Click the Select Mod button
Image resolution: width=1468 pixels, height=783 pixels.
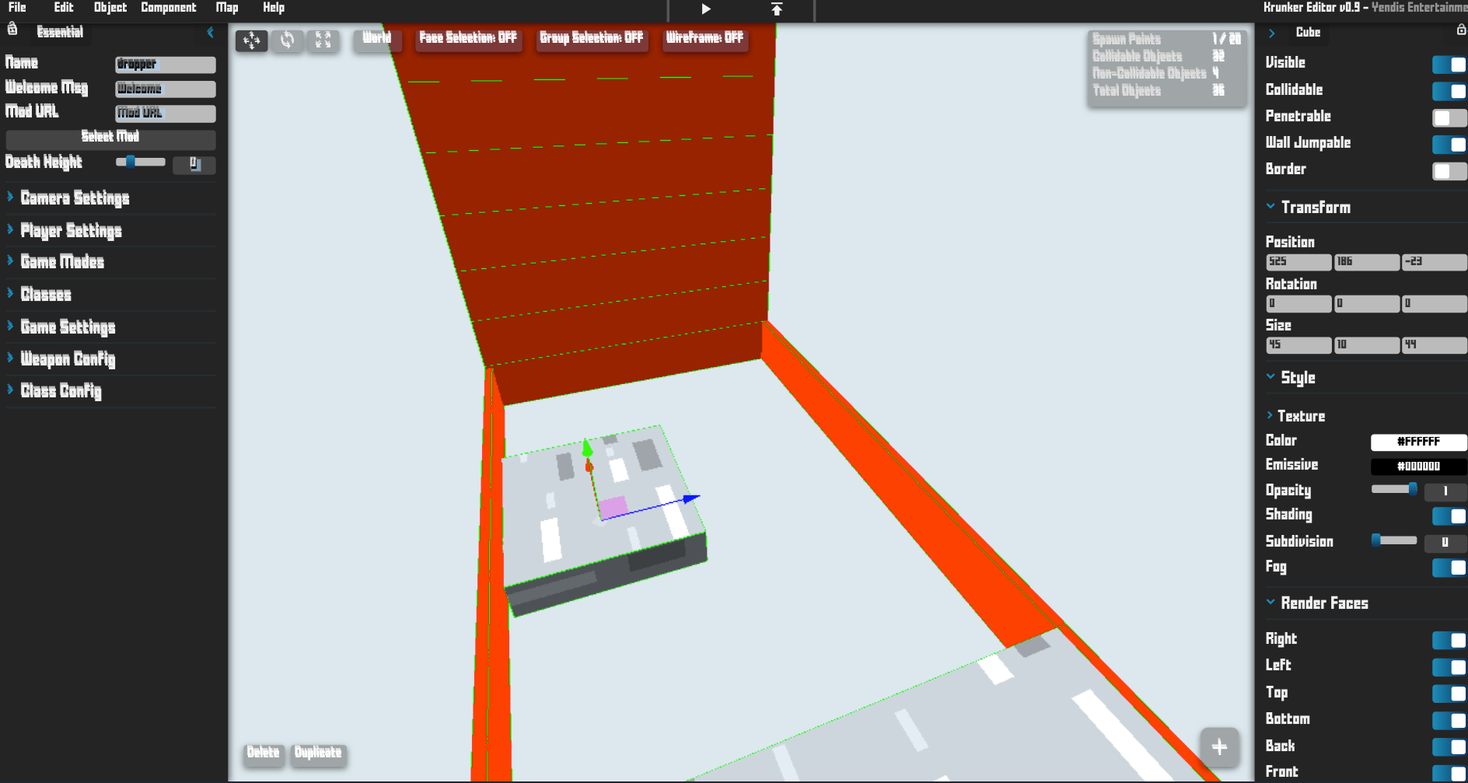tap(110, 138)
